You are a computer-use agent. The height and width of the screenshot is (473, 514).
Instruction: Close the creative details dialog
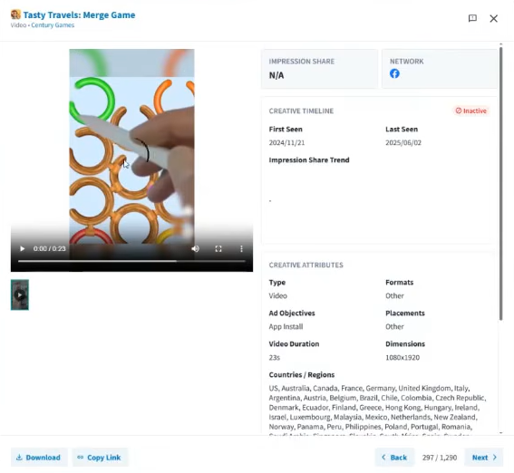tap(494, 18)
